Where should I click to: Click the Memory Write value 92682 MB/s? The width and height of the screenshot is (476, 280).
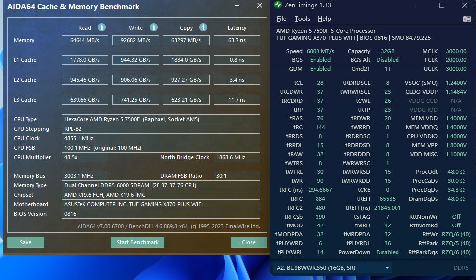[135, 40]
